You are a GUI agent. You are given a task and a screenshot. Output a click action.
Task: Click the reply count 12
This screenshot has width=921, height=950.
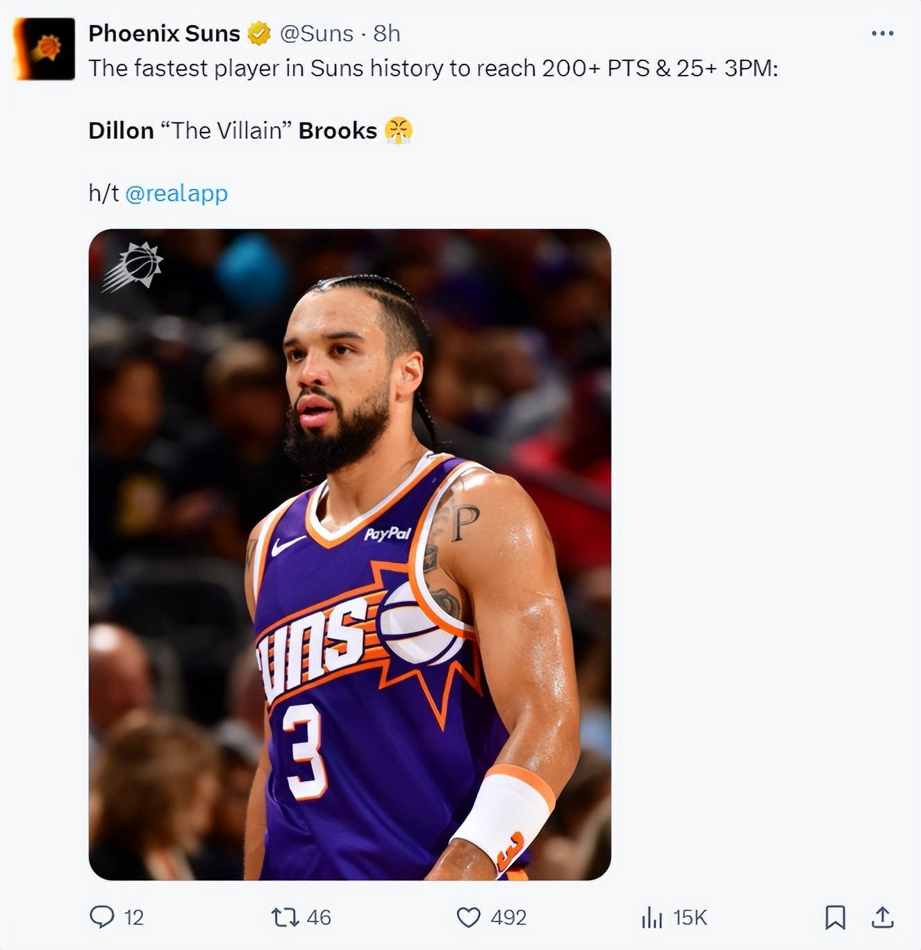tap(133, 917)
